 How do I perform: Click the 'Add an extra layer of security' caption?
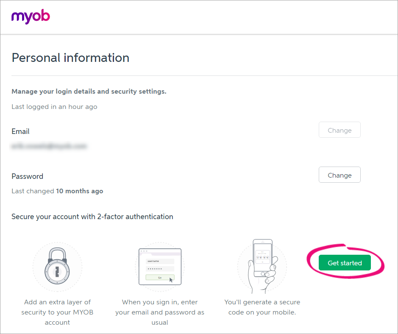pos(57,312)
